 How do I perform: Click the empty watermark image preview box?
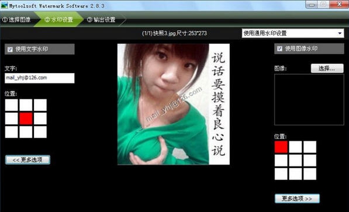tap(309, 100)
